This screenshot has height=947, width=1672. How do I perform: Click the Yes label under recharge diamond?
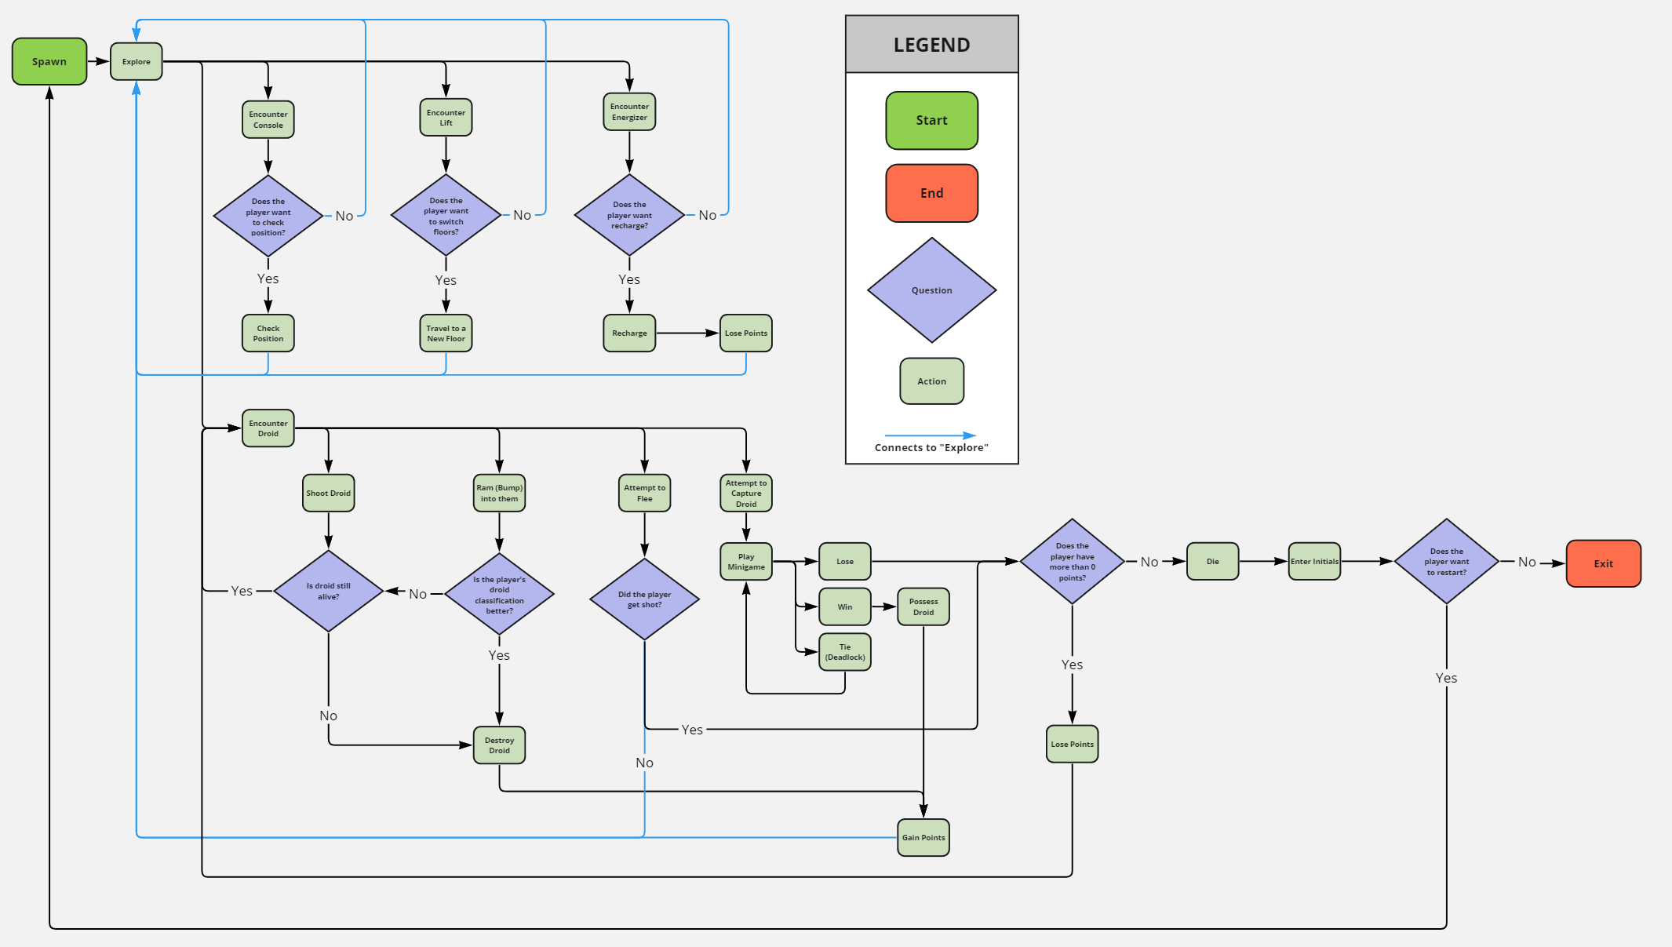point(629,280)
